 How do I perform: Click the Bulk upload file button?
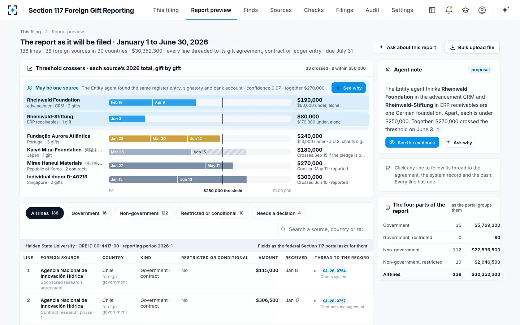(472, 47)
